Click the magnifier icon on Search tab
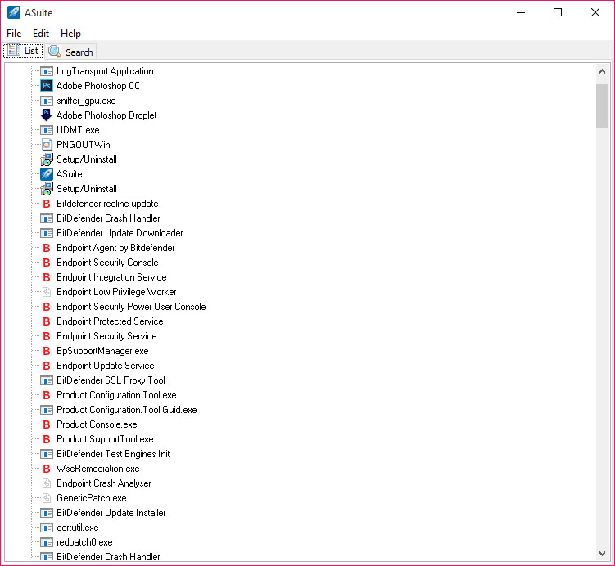This screenshot has width=615, height=566. [54, 52]
